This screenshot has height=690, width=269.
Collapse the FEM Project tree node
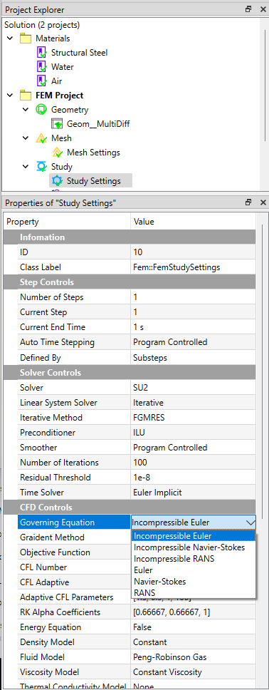tap(11, 96)
